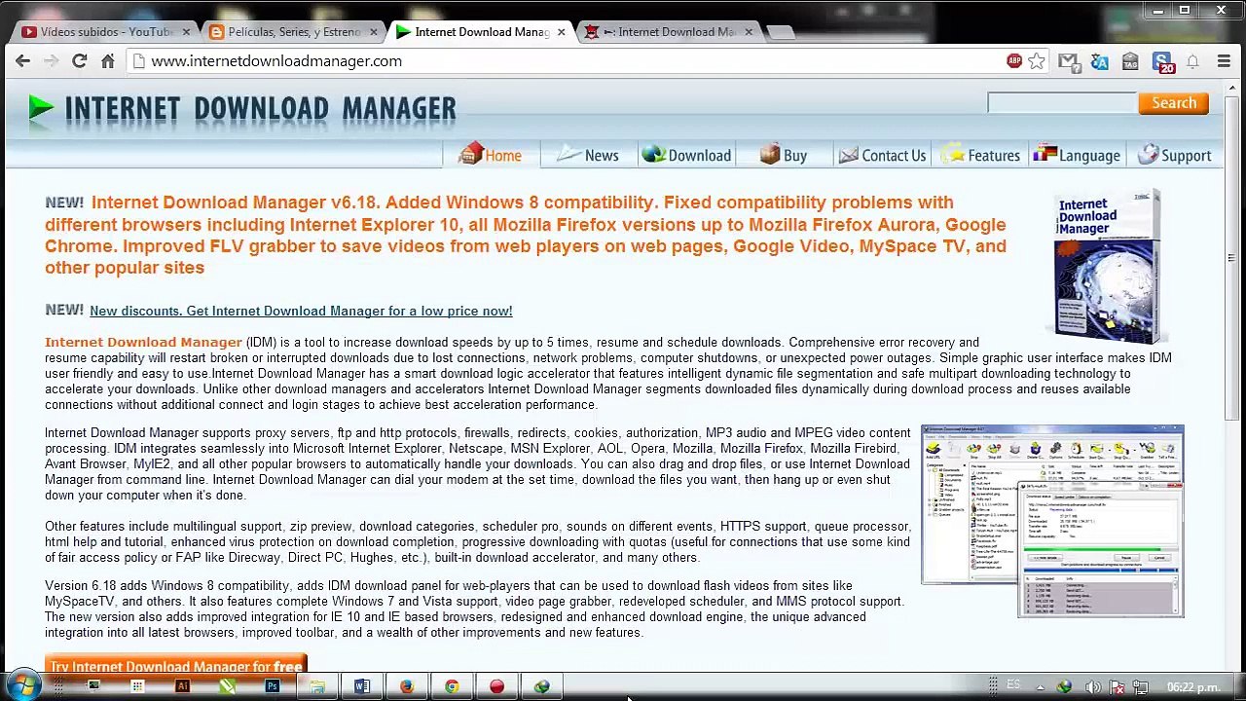Launch Adobe Illustrator from the taskbar

click(x=182, y=686)
